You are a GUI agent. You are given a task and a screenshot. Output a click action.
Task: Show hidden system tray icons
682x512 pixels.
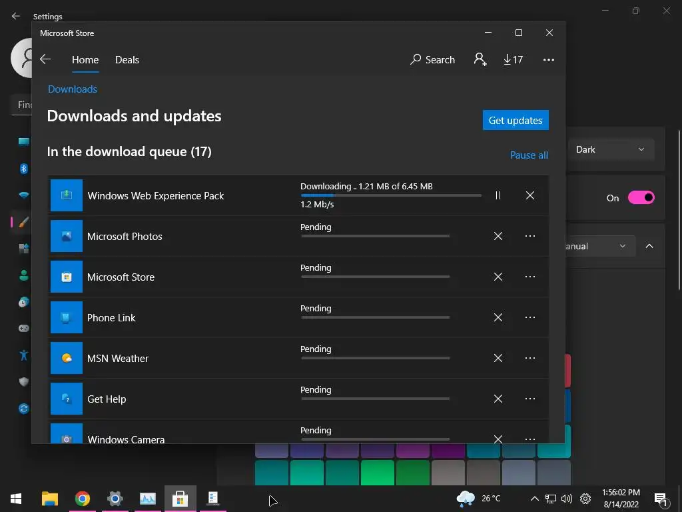[x=535, y=499]
